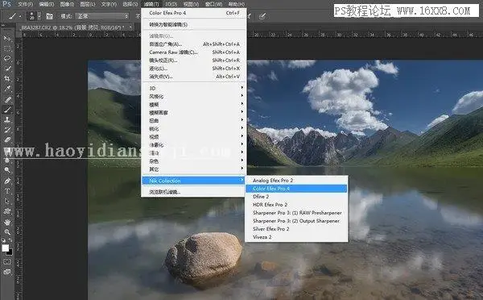The width and height of the screenshot is (483, 300).
Task: Choose 镜头校正(R)...
Action: pos(193,60)
